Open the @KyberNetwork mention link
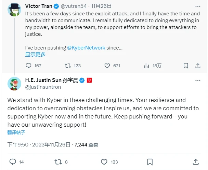Viewport: 208px width, 170px height. coord(88,48)
